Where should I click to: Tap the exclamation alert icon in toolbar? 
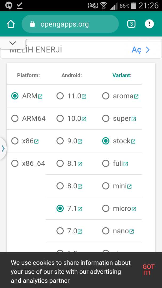click(149, 24)
